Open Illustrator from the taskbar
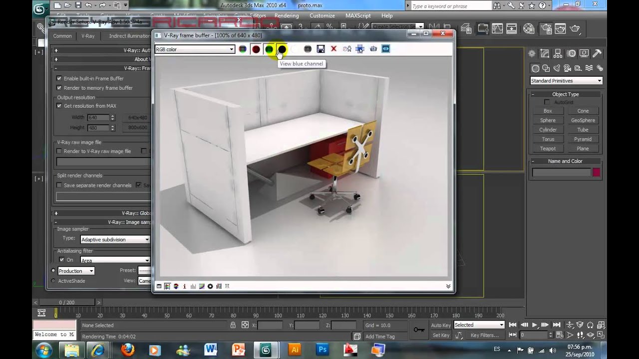Screen dimensions: 639x359 (x=295, y=350)
